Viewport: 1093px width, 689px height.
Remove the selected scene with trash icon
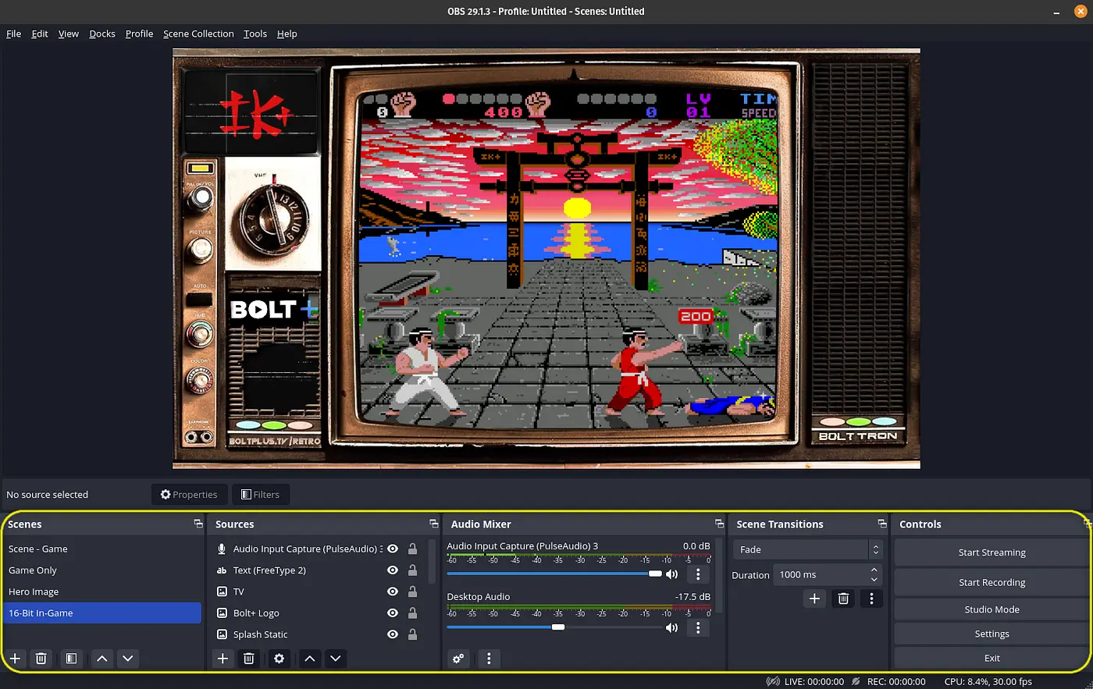(41, 659)
